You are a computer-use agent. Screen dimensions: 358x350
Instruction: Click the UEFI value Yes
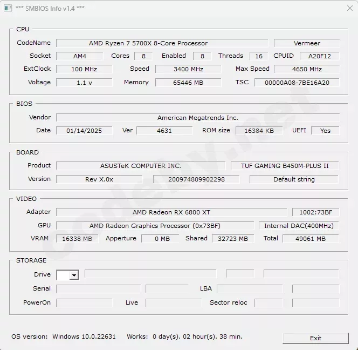click(325, 131)
